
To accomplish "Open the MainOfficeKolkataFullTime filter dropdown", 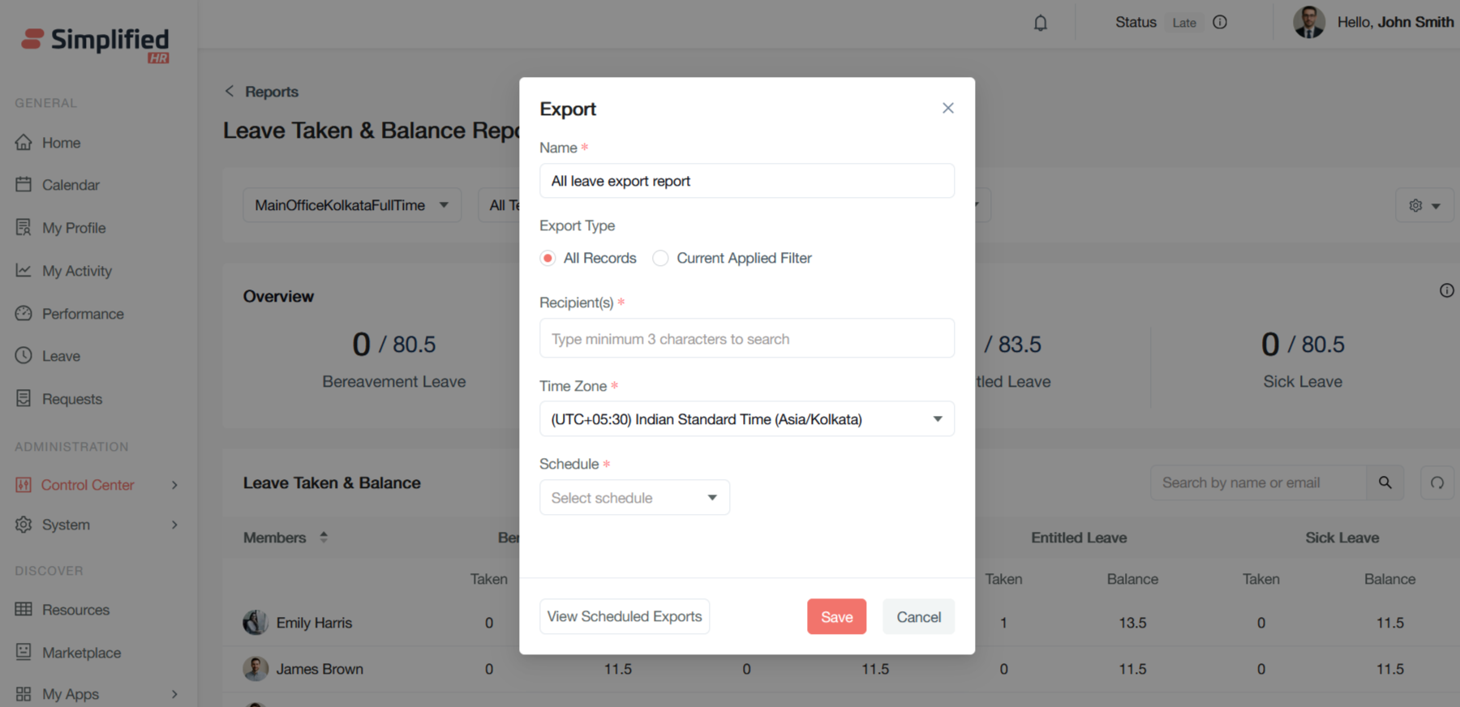I will point(351,205).
